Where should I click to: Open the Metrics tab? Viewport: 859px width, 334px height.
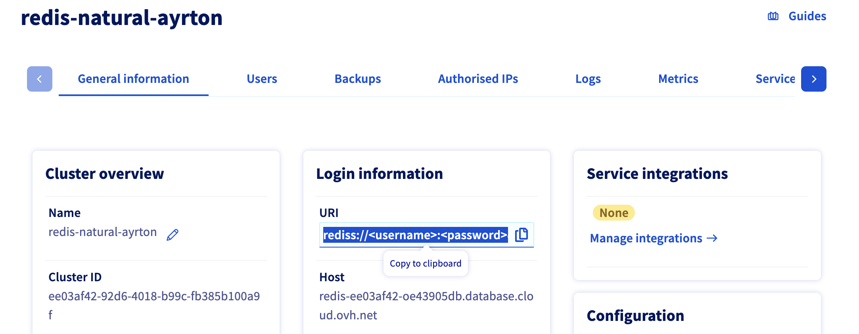click(678, 79)
